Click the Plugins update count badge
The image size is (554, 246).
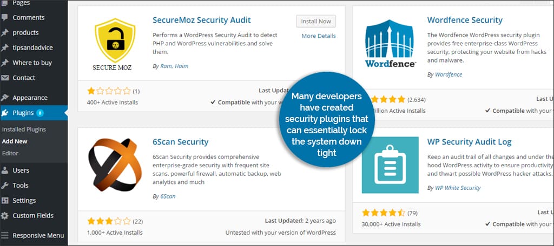[x=40, y=113]
